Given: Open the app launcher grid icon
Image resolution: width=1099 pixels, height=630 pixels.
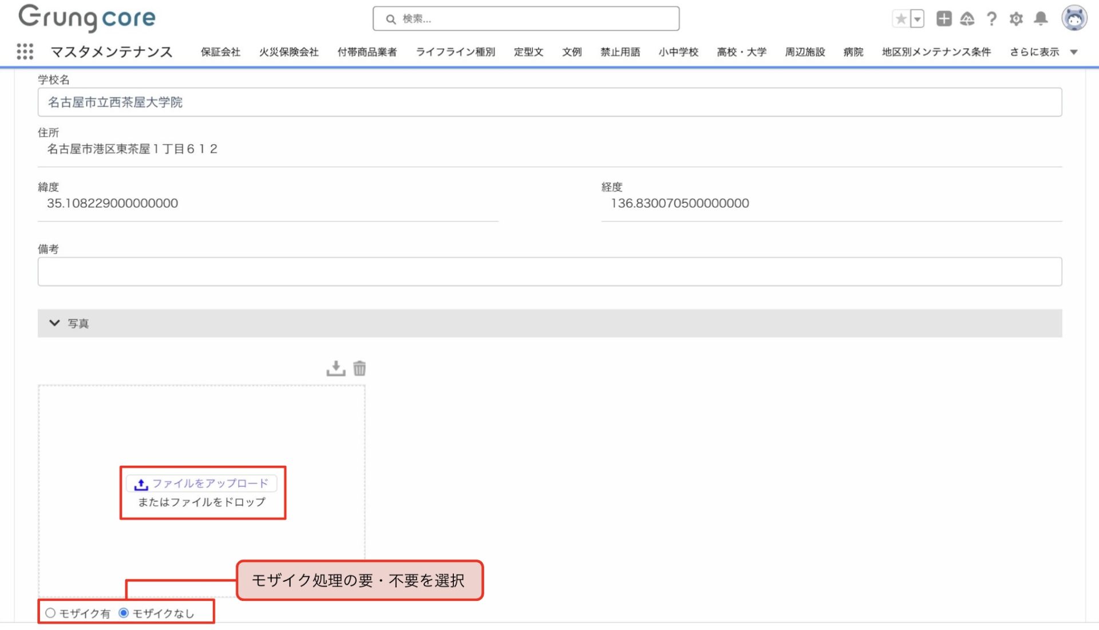Looking at the screenshot, I should pos(25,51).
